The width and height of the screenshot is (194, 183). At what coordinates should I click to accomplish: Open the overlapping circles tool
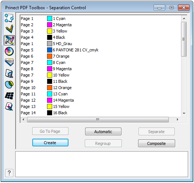click(9, 85)
